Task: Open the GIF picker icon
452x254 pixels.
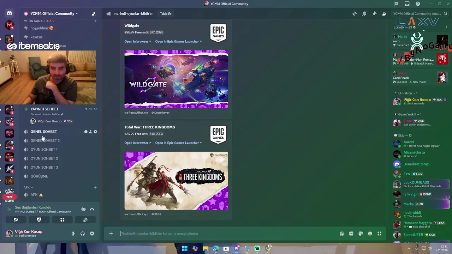Action: pyautogui.click(x=351, y=234)
